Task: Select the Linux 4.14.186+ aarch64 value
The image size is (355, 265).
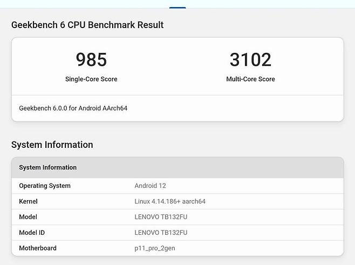Action: [x=170, y=201]
